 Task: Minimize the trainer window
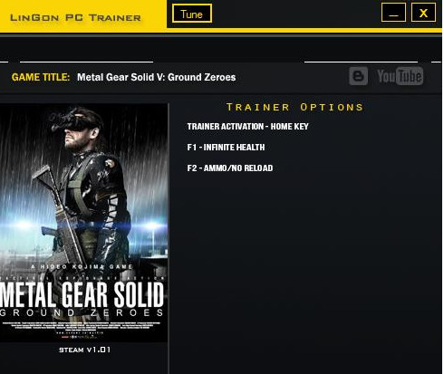coord(393,13)
